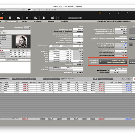Select the Februar row in Lohnliste
The image size is (135, 135).
tap(67, 86)
